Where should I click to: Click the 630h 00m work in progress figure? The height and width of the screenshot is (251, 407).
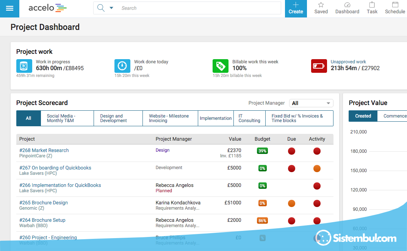tap(49, 68)
